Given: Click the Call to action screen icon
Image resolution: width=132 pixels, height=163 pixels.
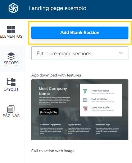Looking at the screenshot, I should pos(85,100).
